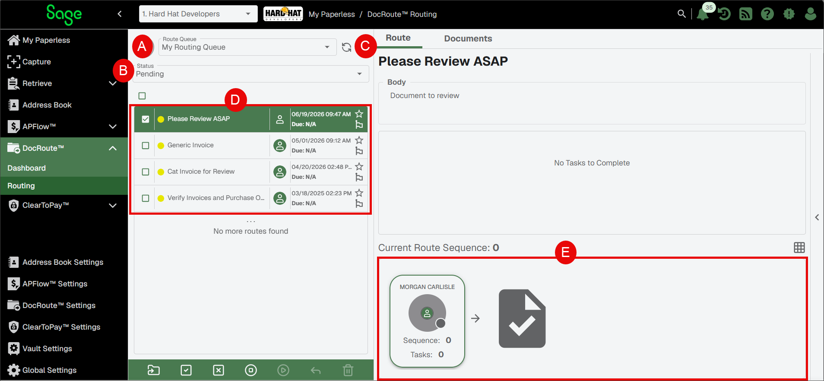The height and width of the screenshot is (381, 824).
Task: Open Vault Settings
Action: (x=64, y=349)
